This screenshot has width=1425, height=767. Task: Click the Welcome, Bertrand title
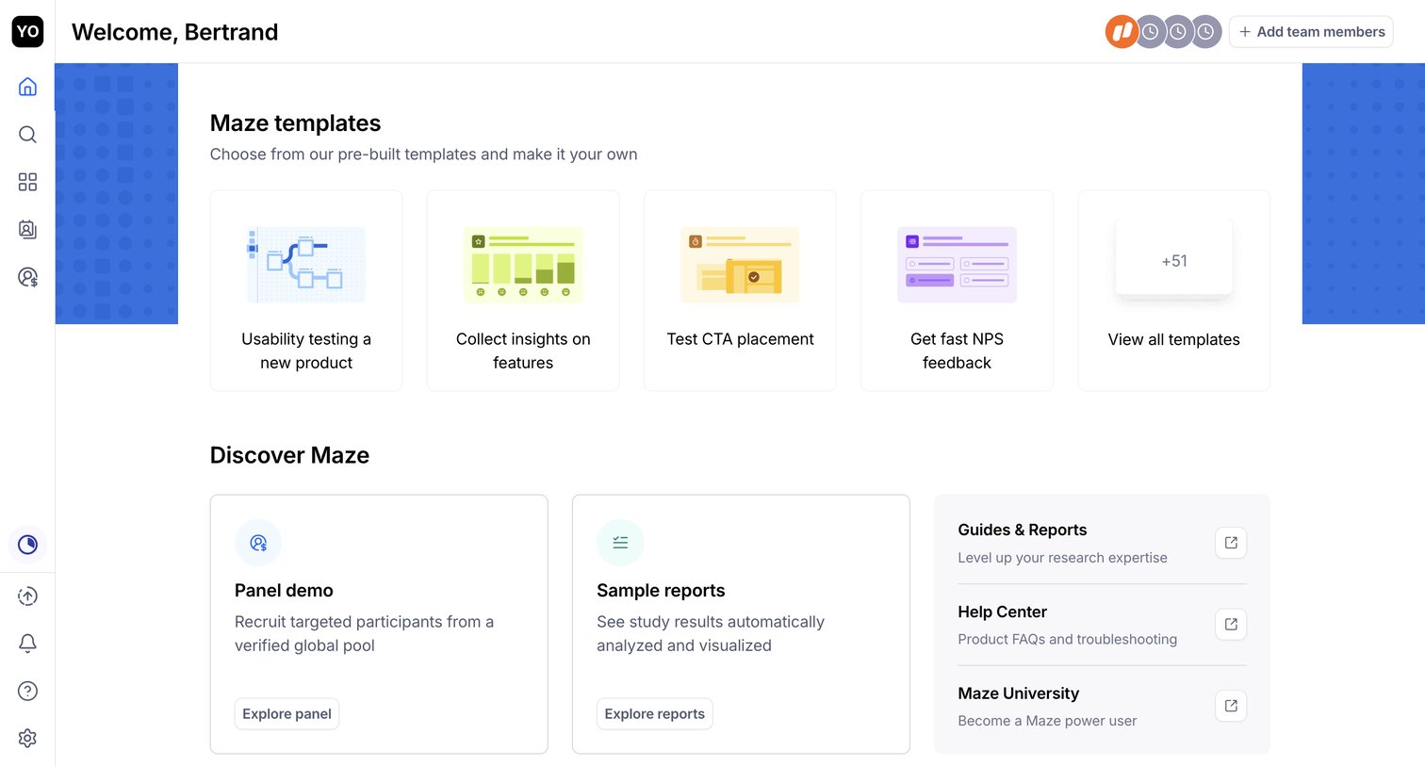174,32
